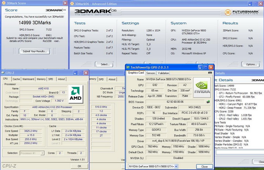This screenshot has height=170, width=264.
Task: Select the CPU tab in CPU-Z
Action: click(5, 79)
